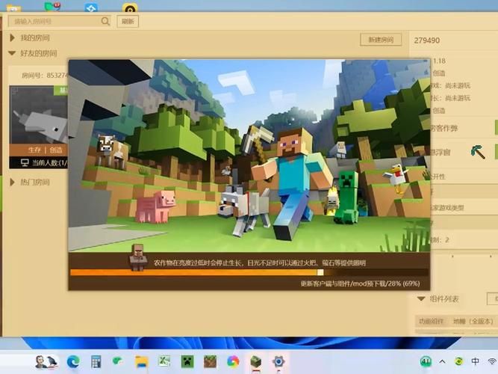Open File Explorer from the taskbar

point(141,362)
